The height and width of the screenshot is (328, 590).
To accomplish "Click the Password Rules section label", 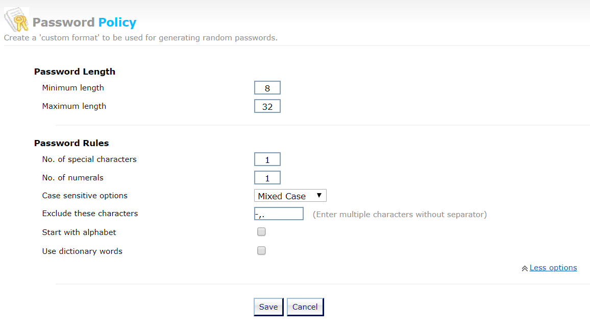I will pyautogui.click(x=71, y=143).
